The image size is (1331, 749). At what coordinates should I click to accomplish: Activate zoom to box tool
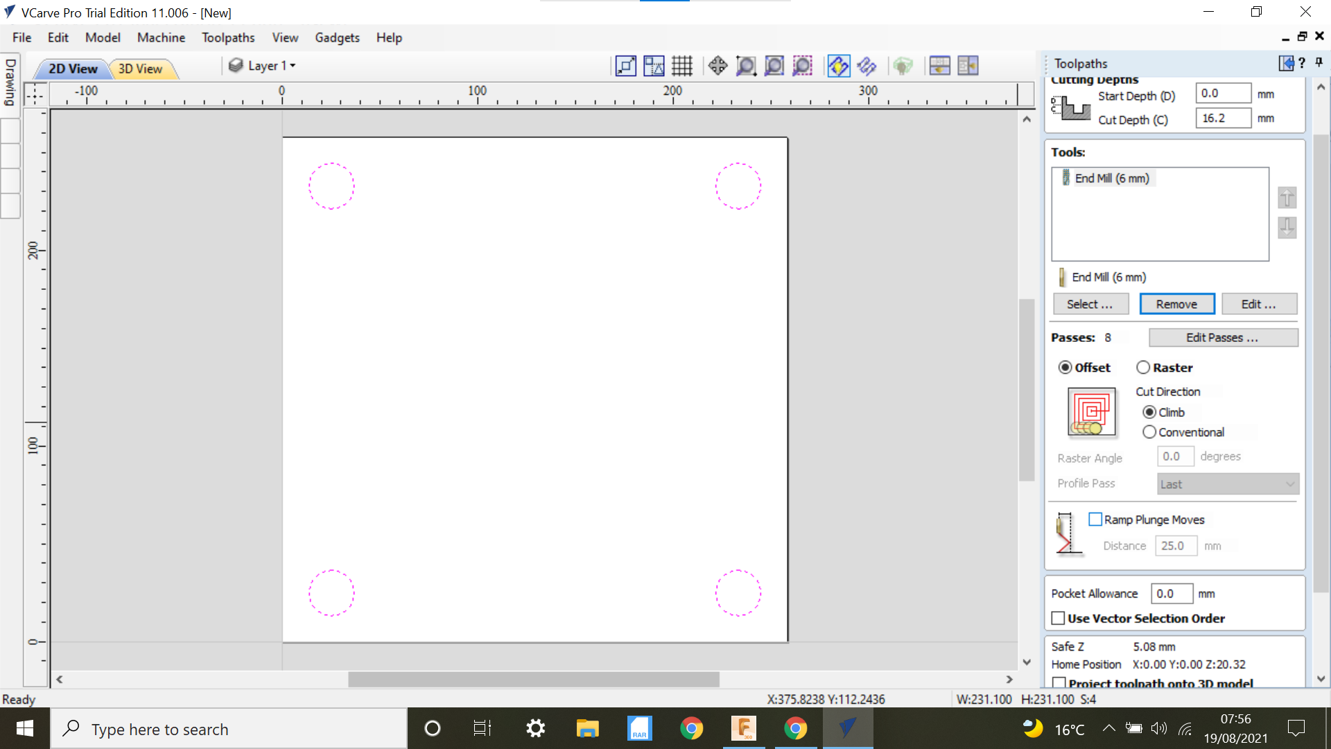746,66
